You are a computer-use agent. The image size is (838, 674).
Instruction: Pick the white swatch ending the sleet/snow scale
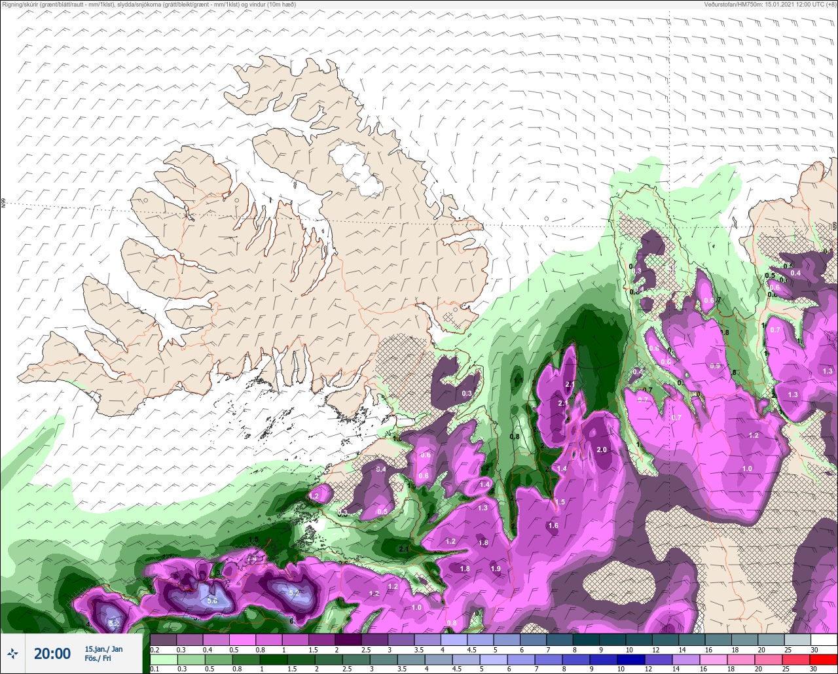tap(824, 640)
